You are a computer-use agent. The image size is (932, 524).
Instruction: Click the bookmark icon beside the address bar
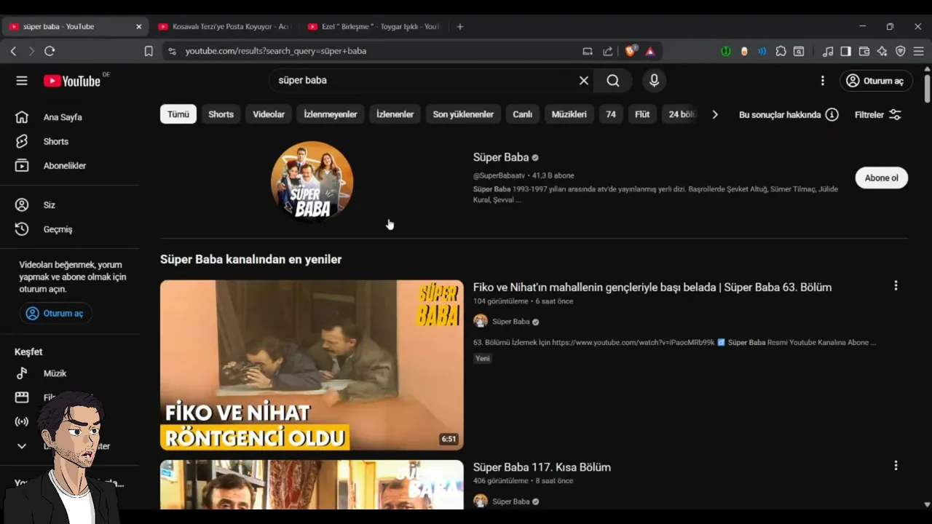(x=149, y=51)
